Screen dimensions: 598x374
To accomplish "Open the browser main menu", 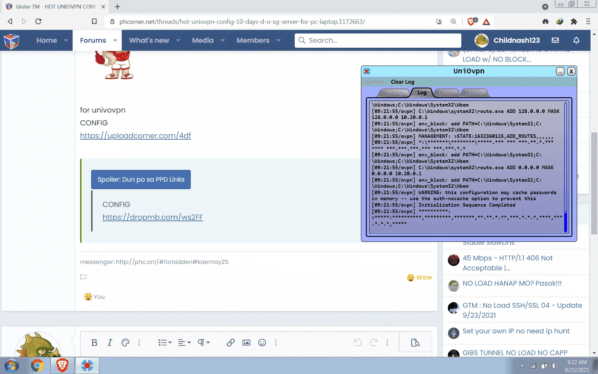I will click(588, 21).
